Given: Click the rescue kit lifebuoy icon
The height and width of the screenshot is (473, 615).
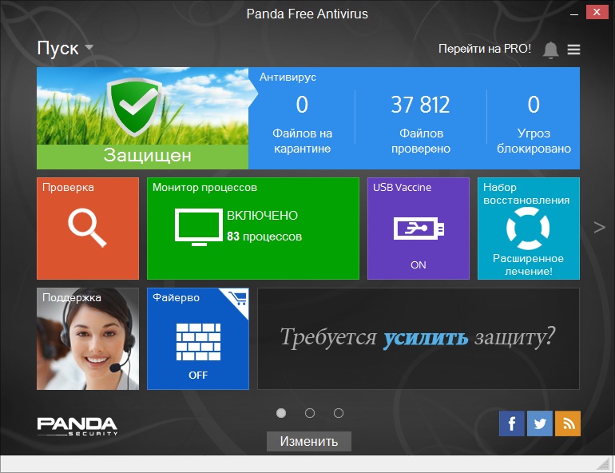Looking at the screenshot, I should 528,229.
